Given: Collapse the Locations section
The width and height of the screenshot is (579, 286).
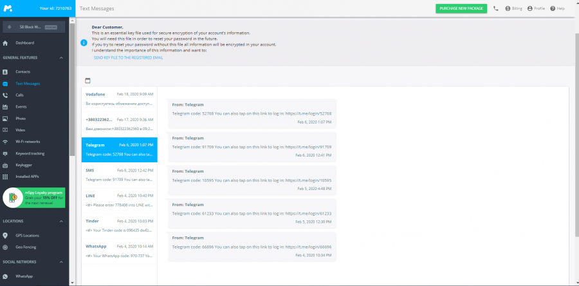Looking at the screenshot, I should pos(61,222).
